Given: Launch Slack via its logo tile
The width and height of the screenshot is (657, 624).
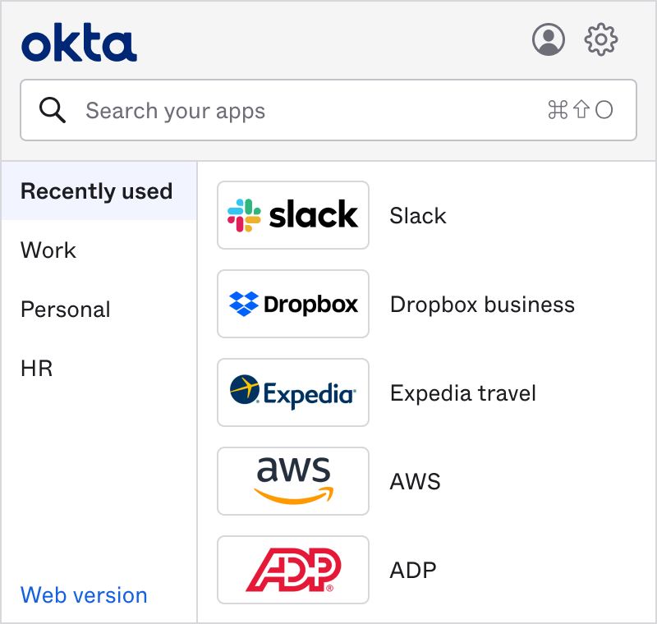Looking at the screenshot, I should [x=293, y=215].
